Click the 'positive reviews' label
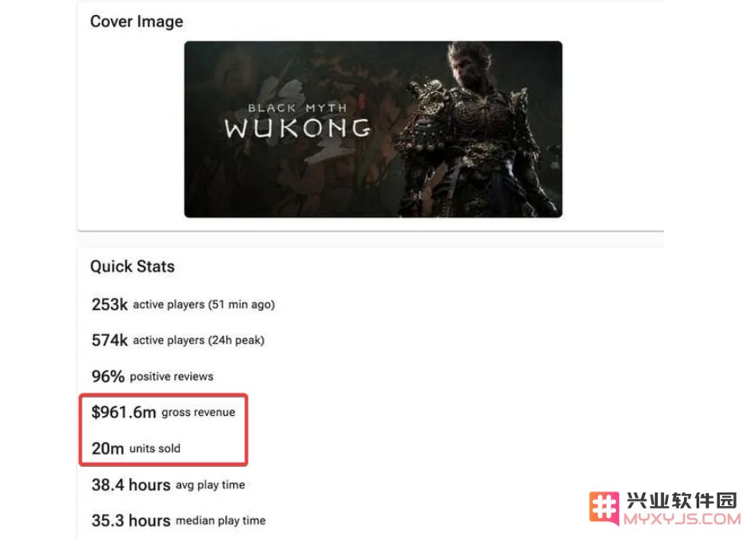Screen dimensions: 751x538 (x=172, y=377)
